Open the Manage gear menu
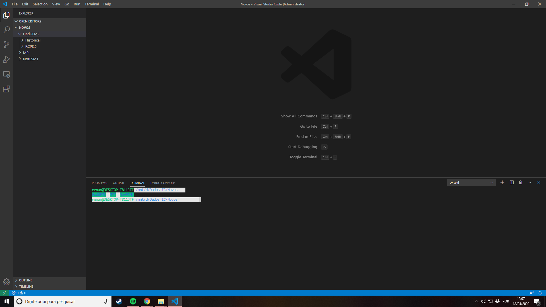This screenshot has height=307, width=546. click(x=7, y=281)
